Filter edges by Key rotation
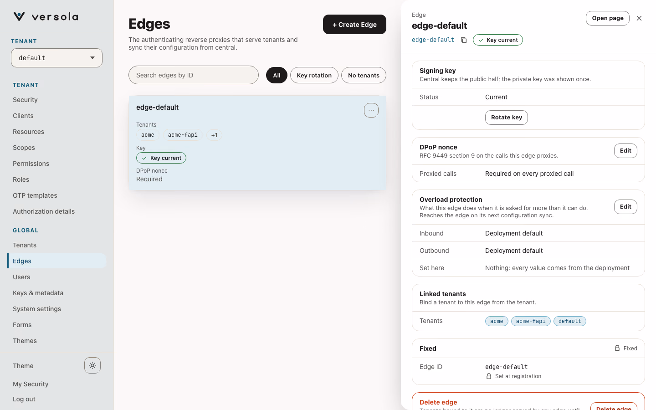 [314, 75]
